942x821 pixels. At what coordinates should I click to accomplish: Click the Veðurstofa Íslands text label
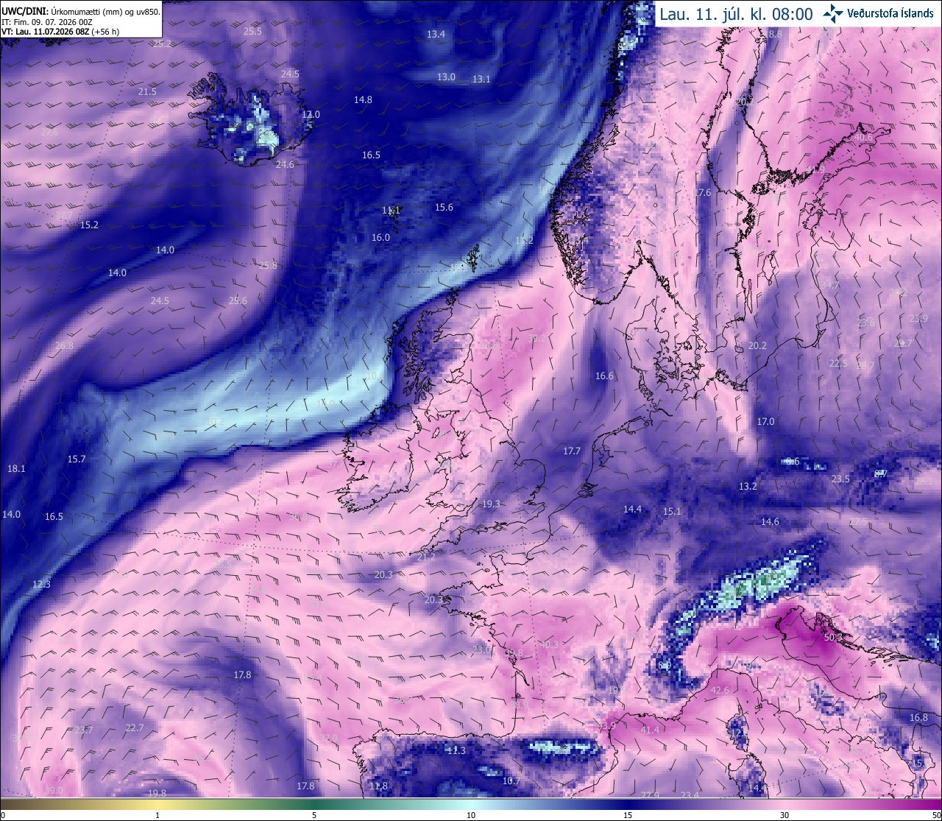point(890,13)
